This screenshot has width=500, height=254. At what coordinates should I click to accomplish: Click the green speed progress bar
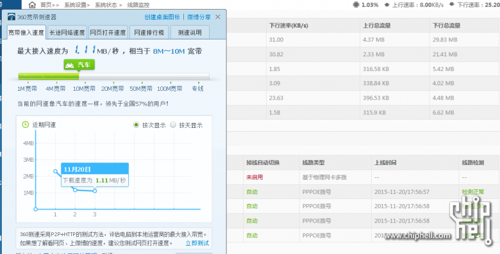(x=49, y=76)
